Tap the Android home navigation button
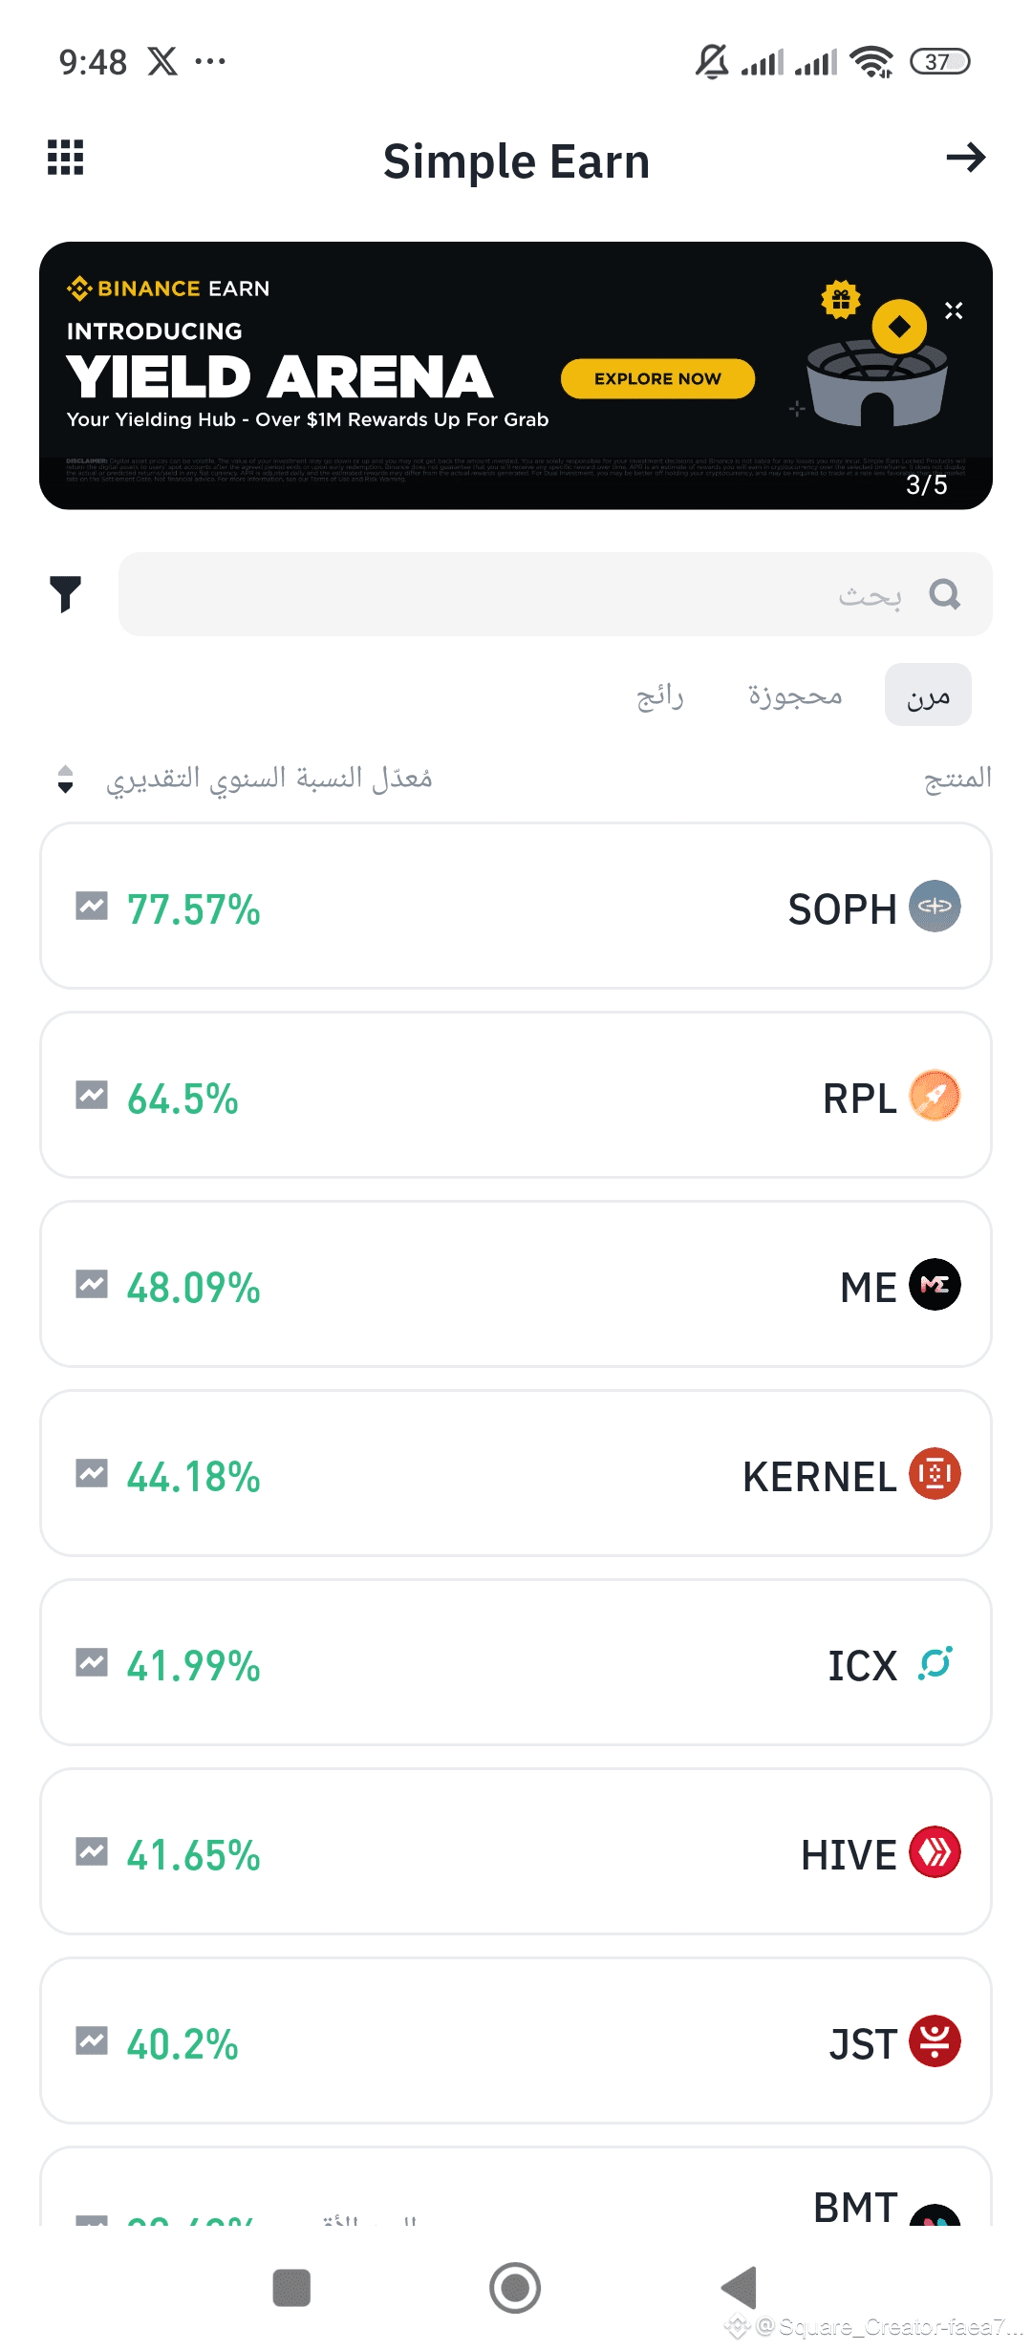This screenshot has height=2350, width=1032. [x=515, y=2288]
